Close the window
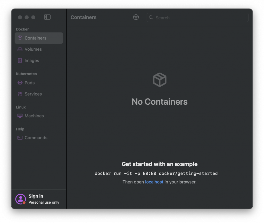264x223 pixels. coord(20,17)
